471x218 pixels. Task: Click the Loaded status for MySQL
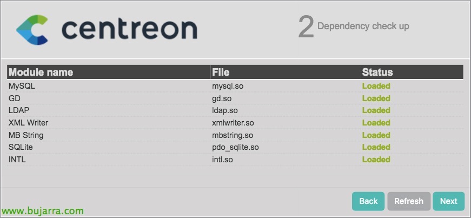click(376, 86)
